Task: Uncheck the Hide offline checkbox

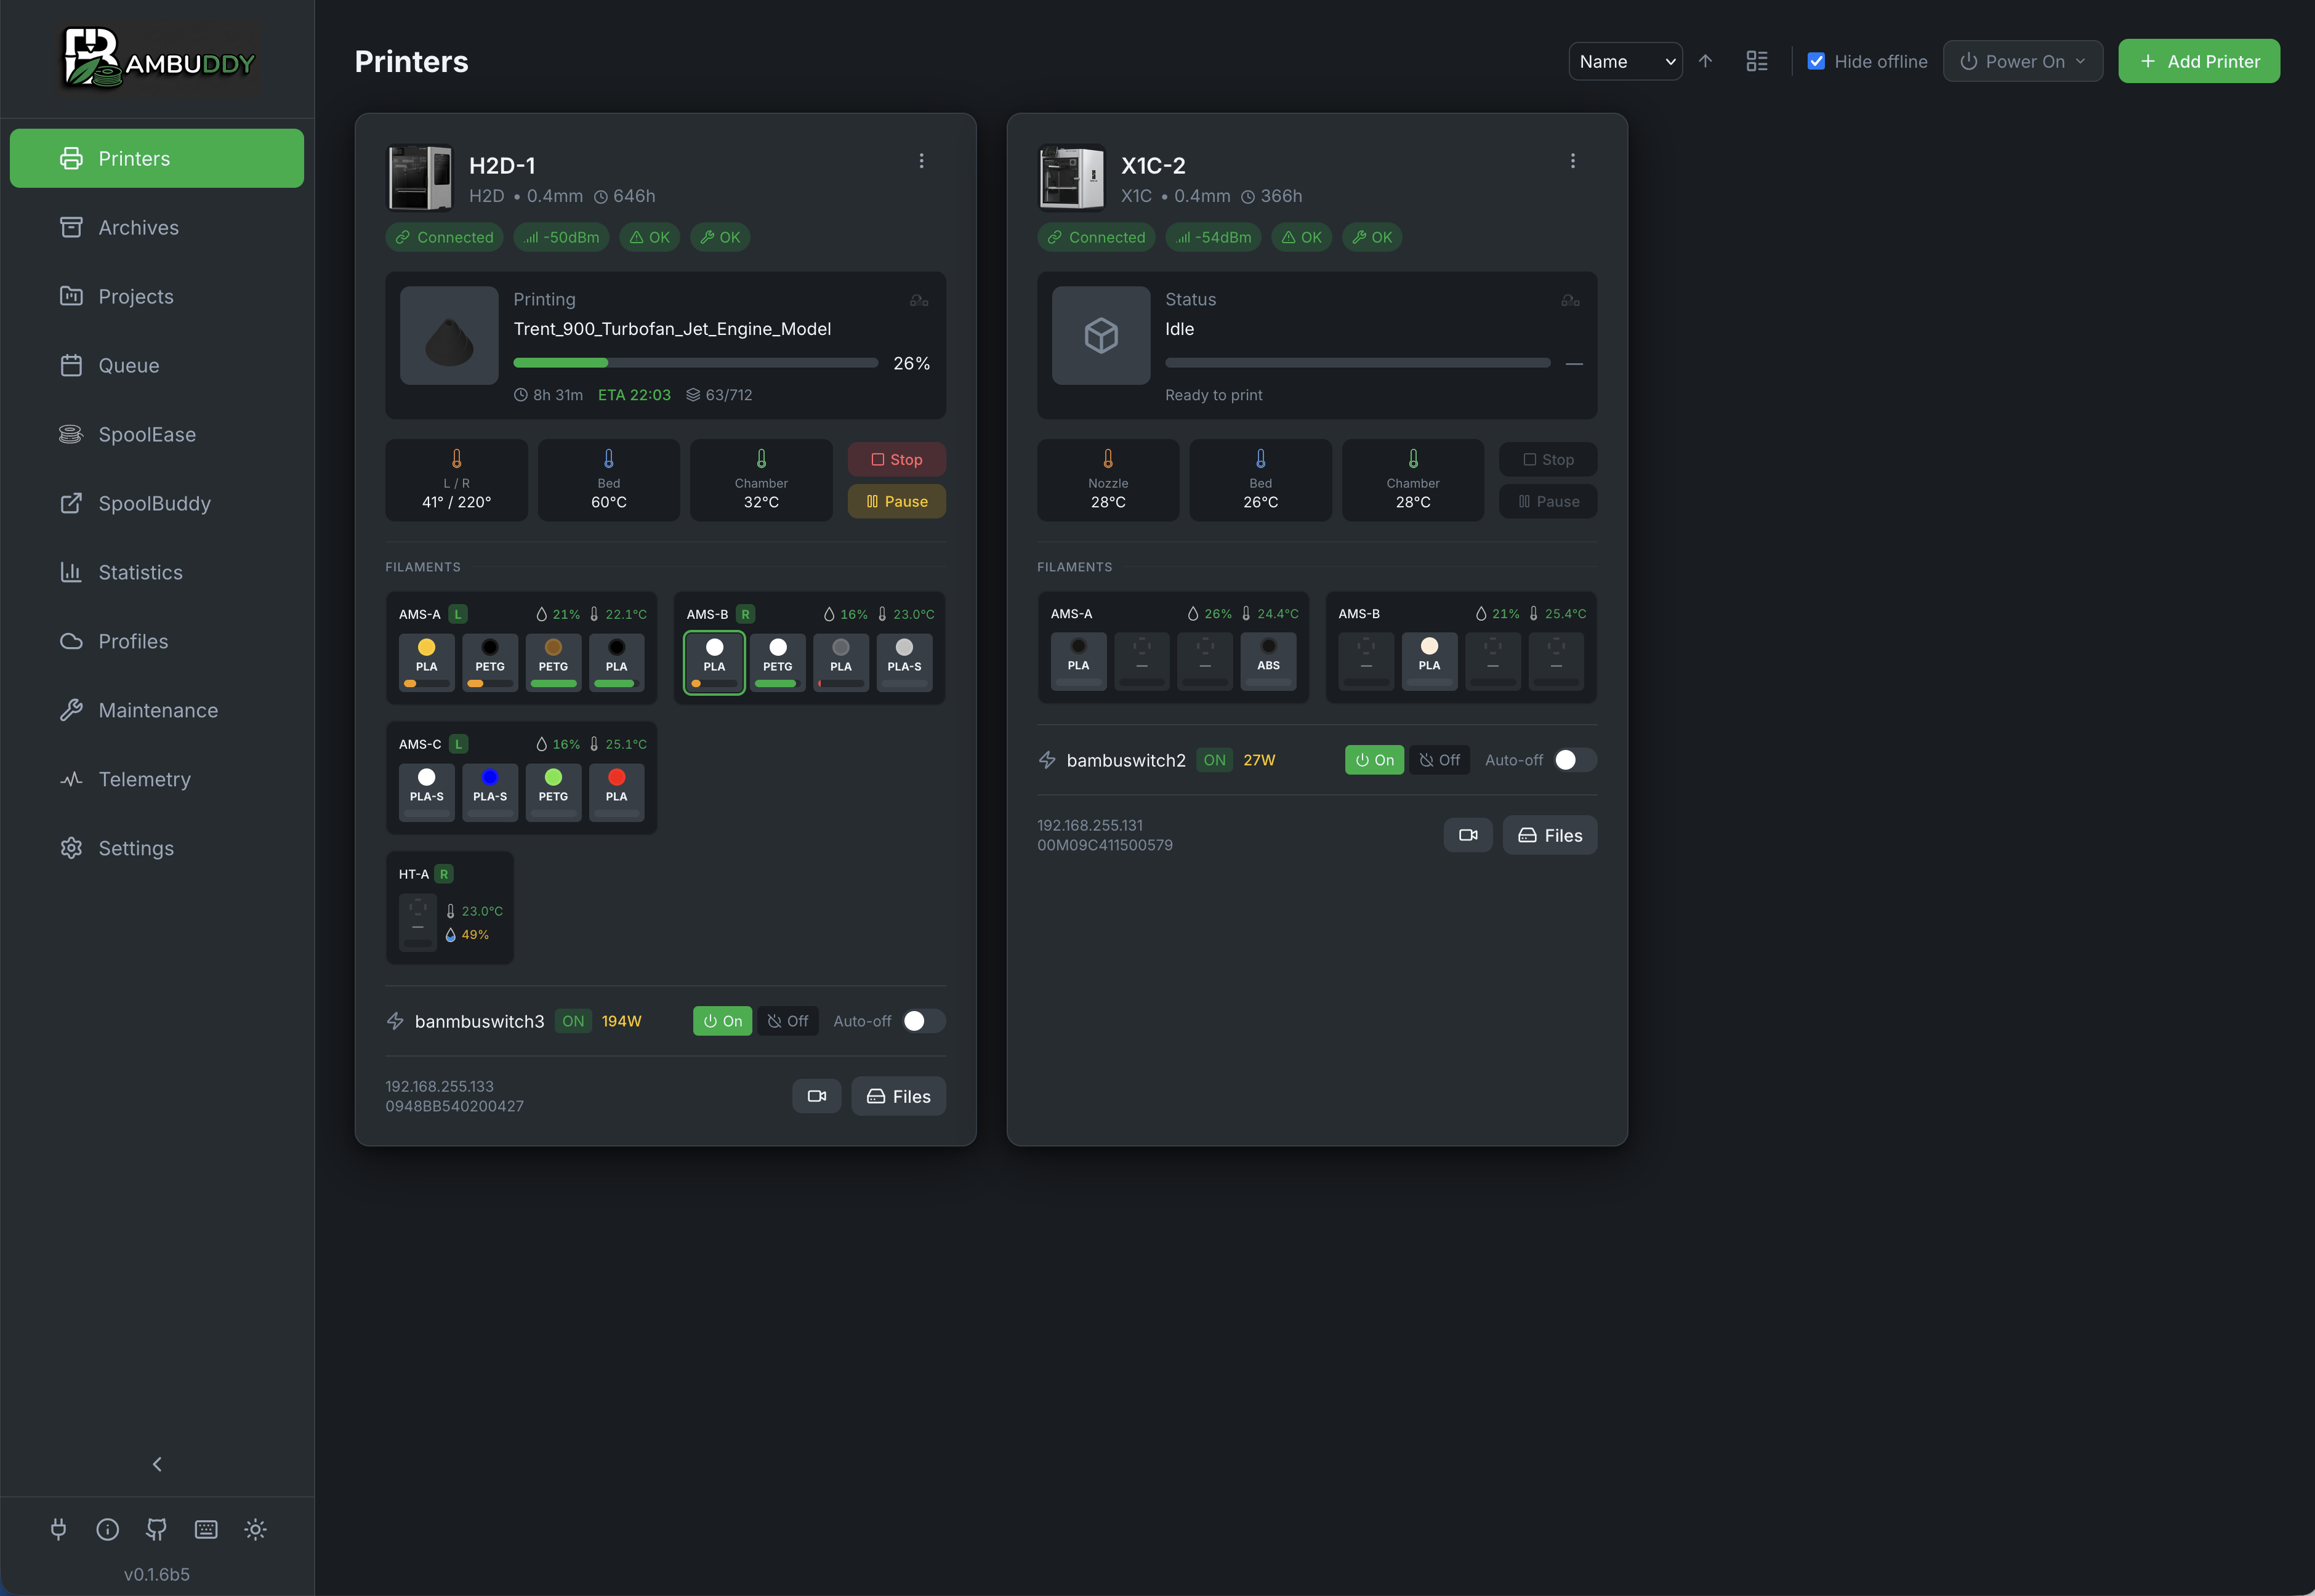Action: (x=1817, y=61)
